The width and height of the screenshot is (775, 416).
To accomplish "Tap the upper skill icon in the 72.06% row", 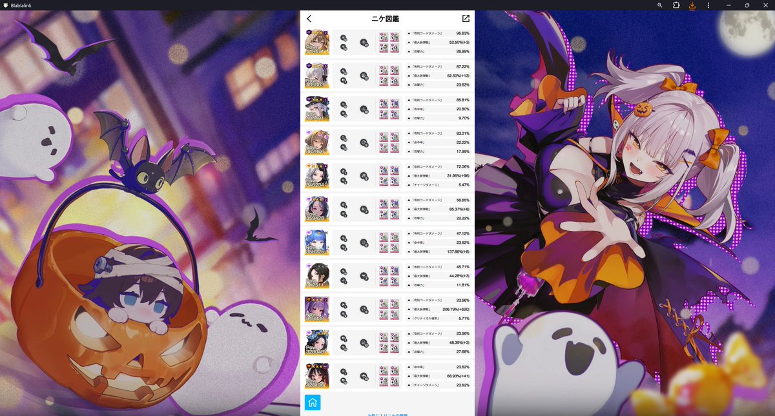I will tap(344, 172).
